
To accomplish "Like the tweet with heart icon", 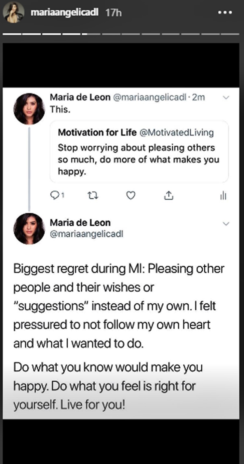I will click(x=130, y=195).
